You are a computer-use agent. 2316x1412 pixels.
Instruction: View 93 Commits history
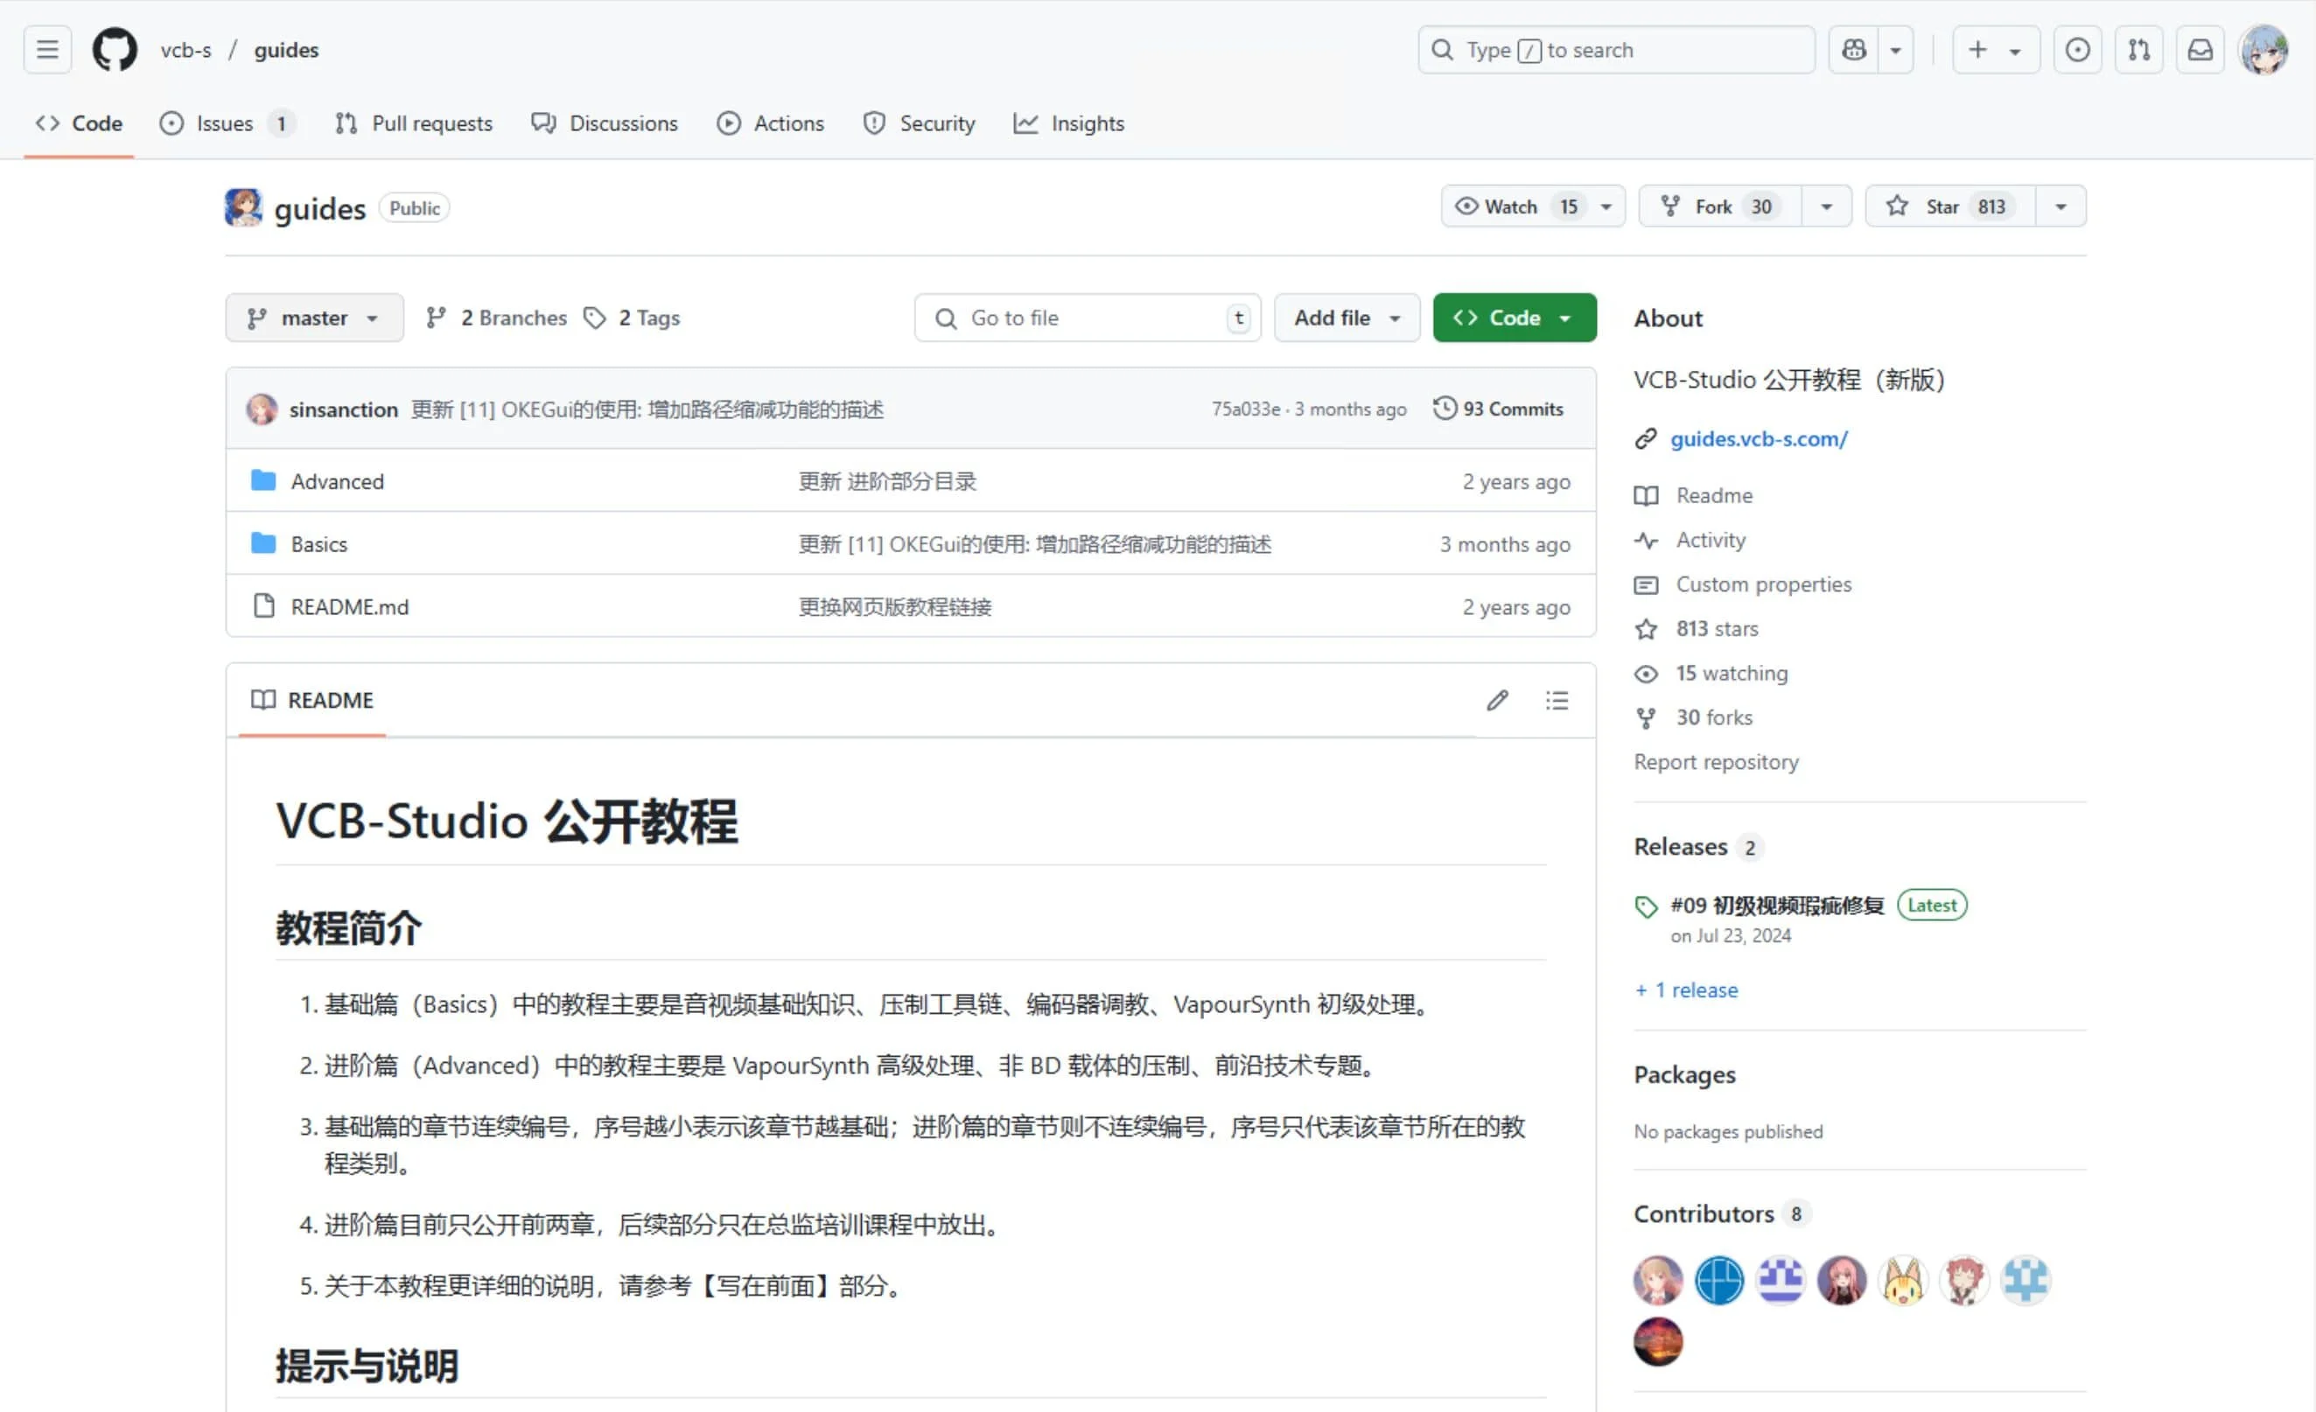point(1498,409)
